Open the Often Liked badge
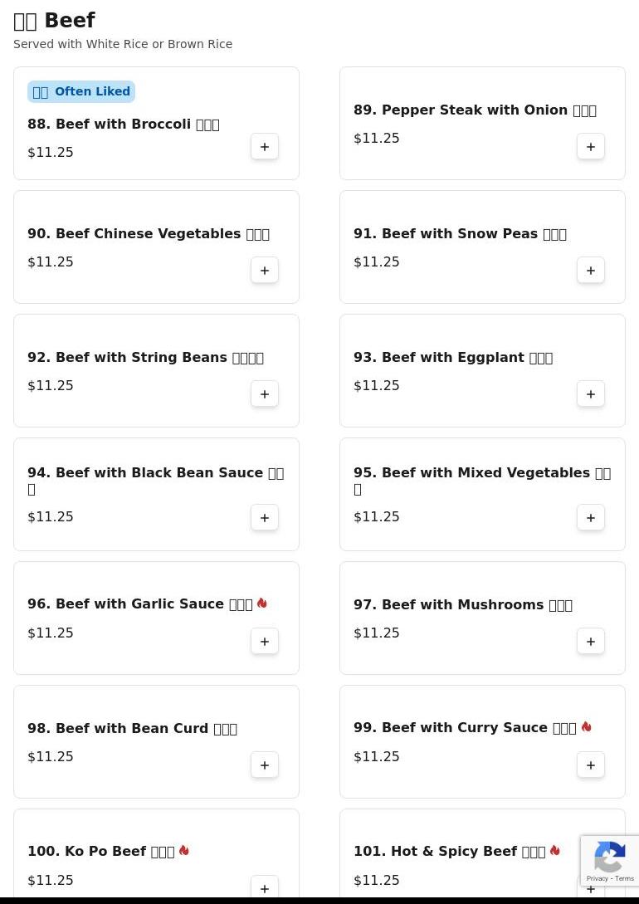Screen dimensions: 639x904 click(x=81, y=91)
